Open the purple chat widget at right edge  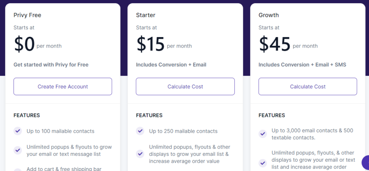click(x=365, y=162)
